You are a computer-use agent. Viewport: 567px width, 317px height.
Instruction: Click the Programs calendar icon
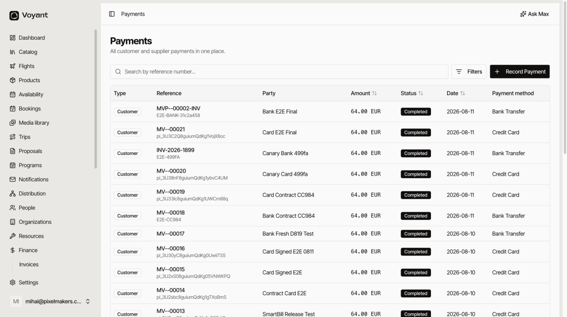pyautogui.click(x=13, y=165)
